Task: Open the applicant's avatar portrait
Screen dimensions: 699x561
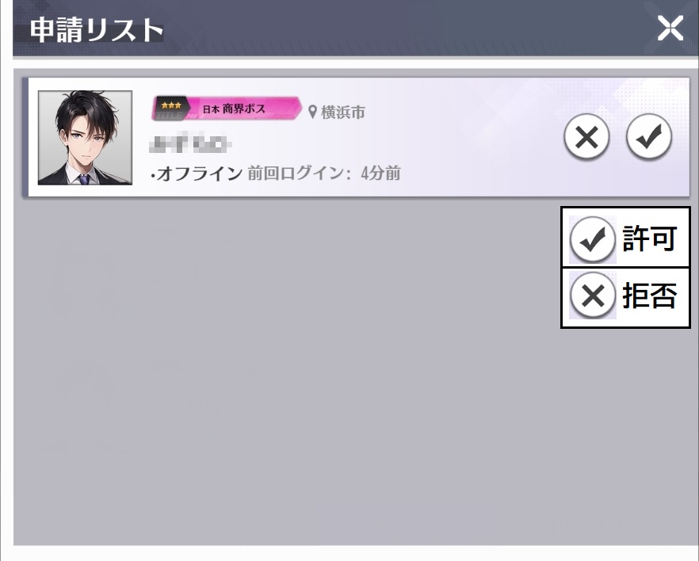Action: pos(85,138)
